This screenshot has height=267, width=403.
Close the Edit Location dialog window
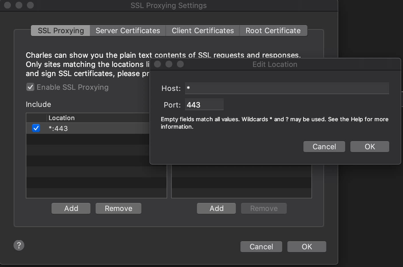click(157, 64)
